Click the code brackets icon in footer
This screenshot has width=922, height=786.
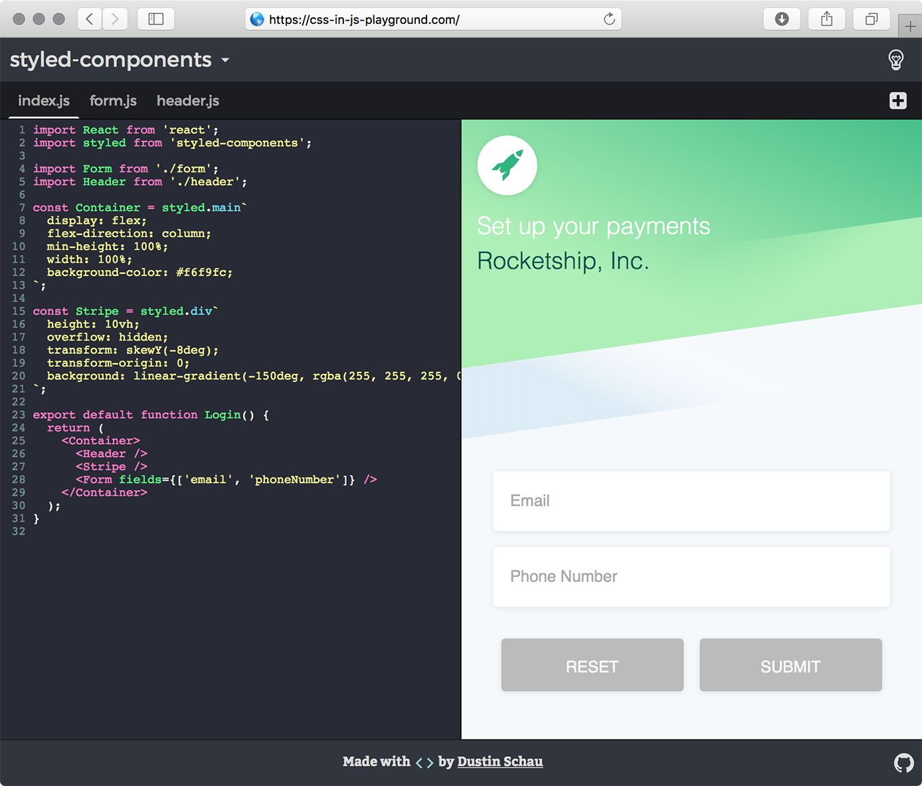pos(424,762)
